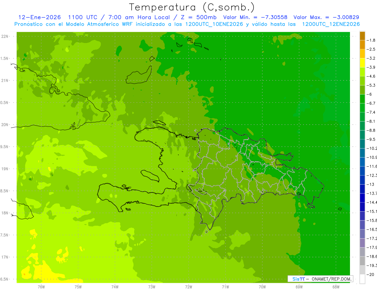Click the '17N' latitude label
The image size is (377, 291).
5,257
